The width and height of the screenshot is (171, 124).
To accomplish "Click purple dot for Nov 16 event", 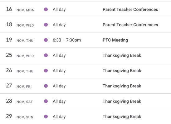I will 46,9.
